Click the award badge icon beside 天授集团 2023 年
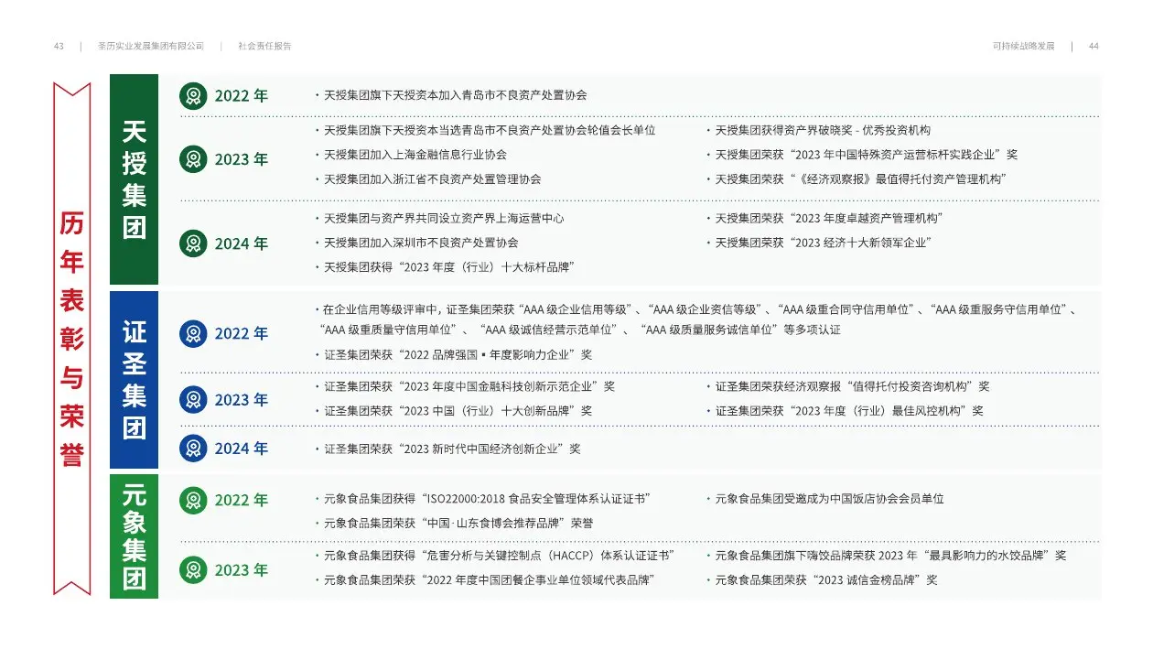Viewport: 1153px width, 649px height. click(193, 159)
